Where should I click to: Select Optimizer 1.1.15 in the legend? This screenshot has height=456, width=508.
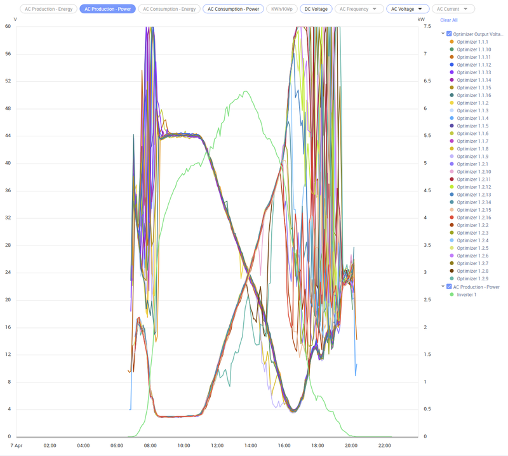pyautogui.click(x=474, y=88)
